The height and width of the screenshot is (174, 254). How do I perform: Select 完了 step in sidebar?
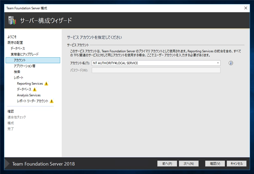tap(11, 129)
